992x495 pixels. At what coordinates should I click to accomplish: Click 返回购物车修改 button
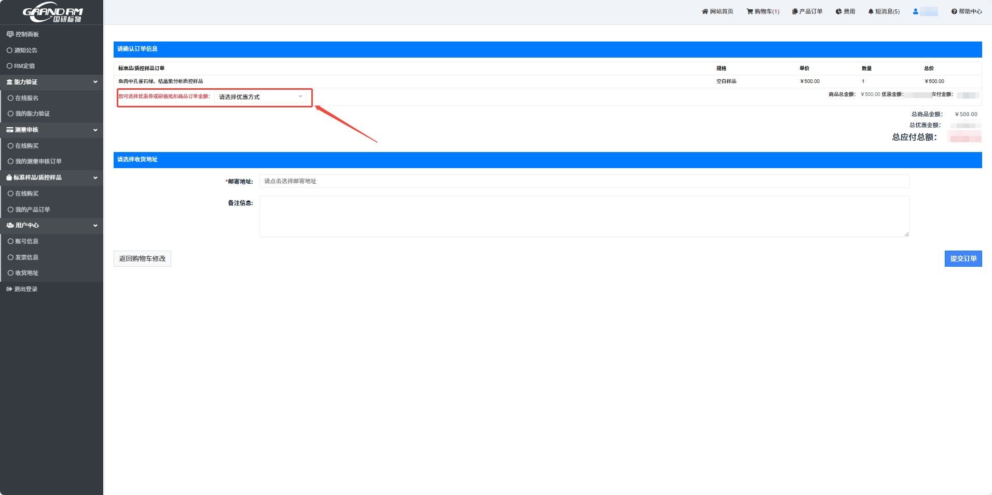tap(142, 258)
